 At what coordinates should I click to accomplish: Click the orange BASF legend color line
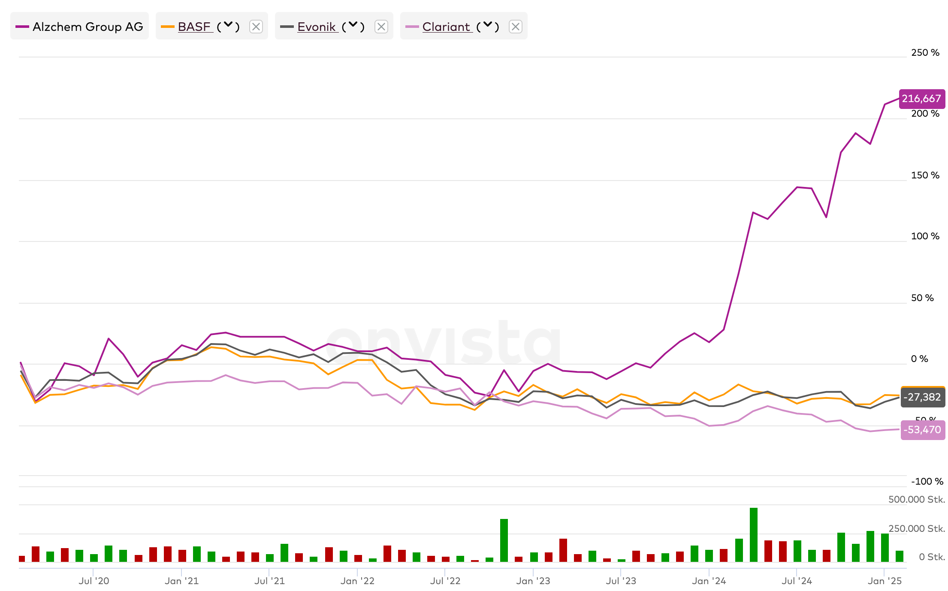[x=167, y=27]
